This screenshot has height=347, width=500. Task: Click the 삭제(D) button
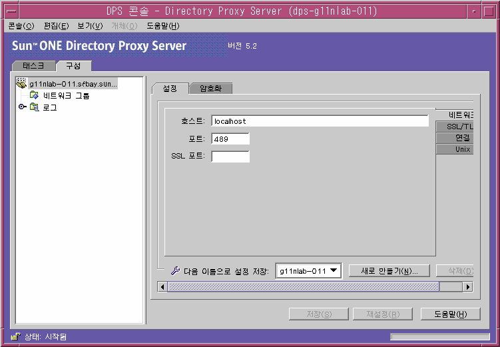pyautogui.click(x=455, y=271)
